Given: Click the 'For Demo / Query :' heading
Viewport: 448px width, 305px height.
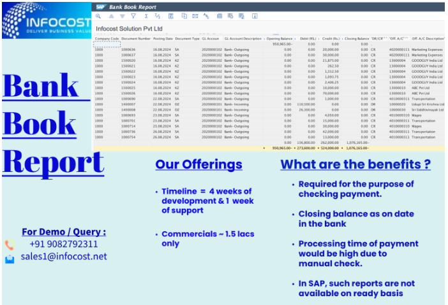Looking at the screenshot, I should pos(64,232).
